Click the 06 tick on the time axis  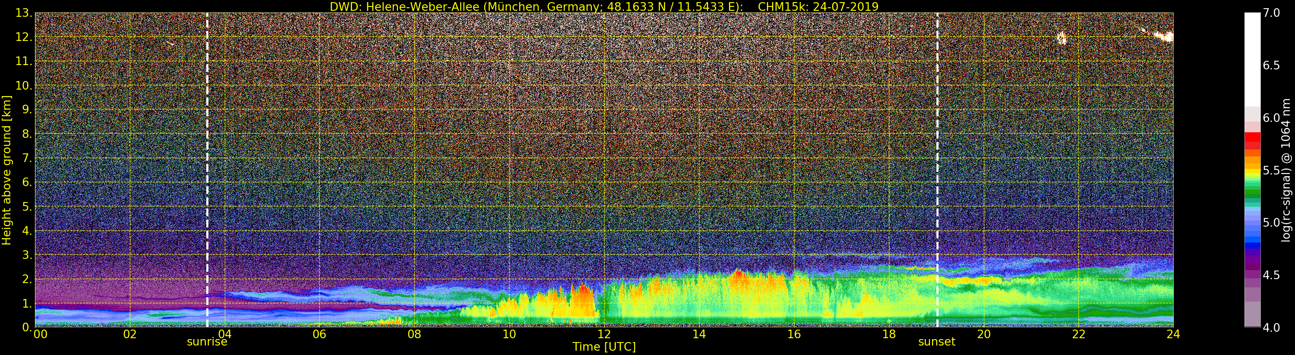pyautogui.click(x=319, y=334)
